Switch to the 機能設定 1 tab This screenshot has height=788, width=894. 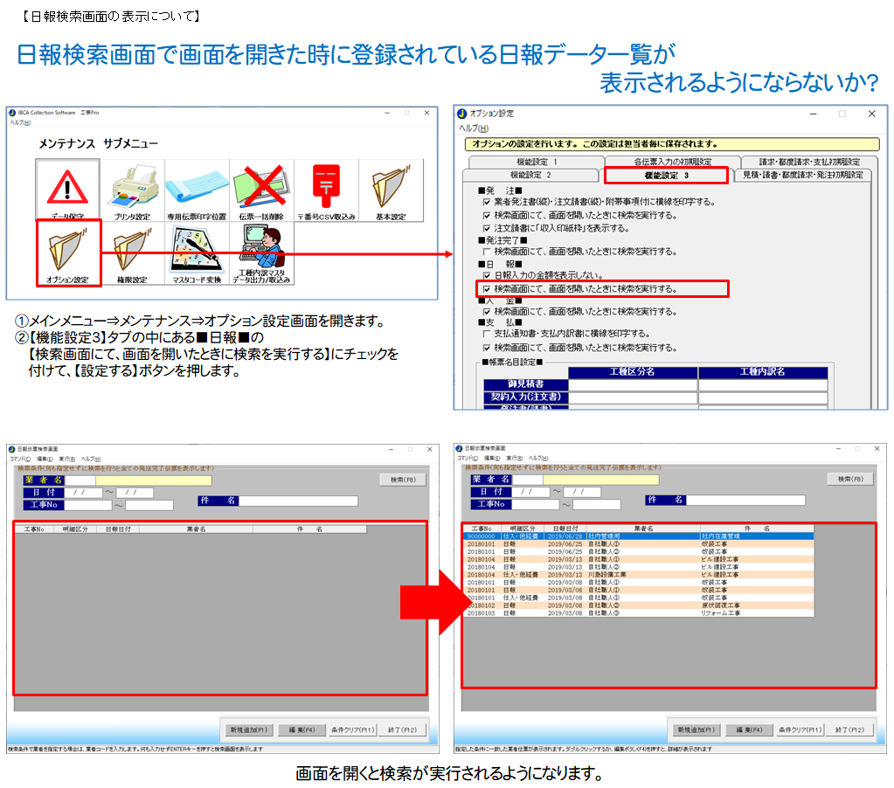pos(536,162)
